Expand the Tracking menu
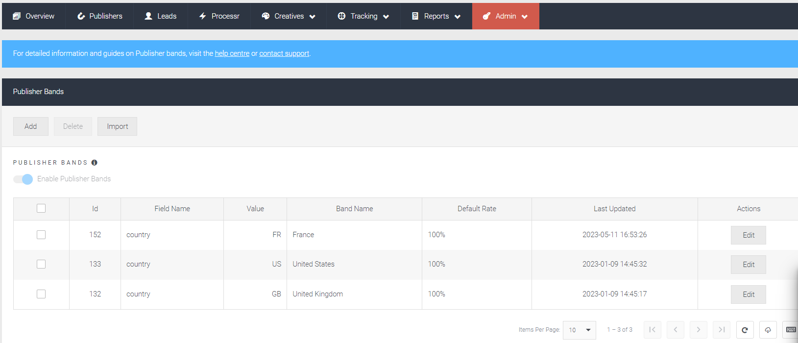The width and height of the screenshot is (798, 343). pos(363,16)
